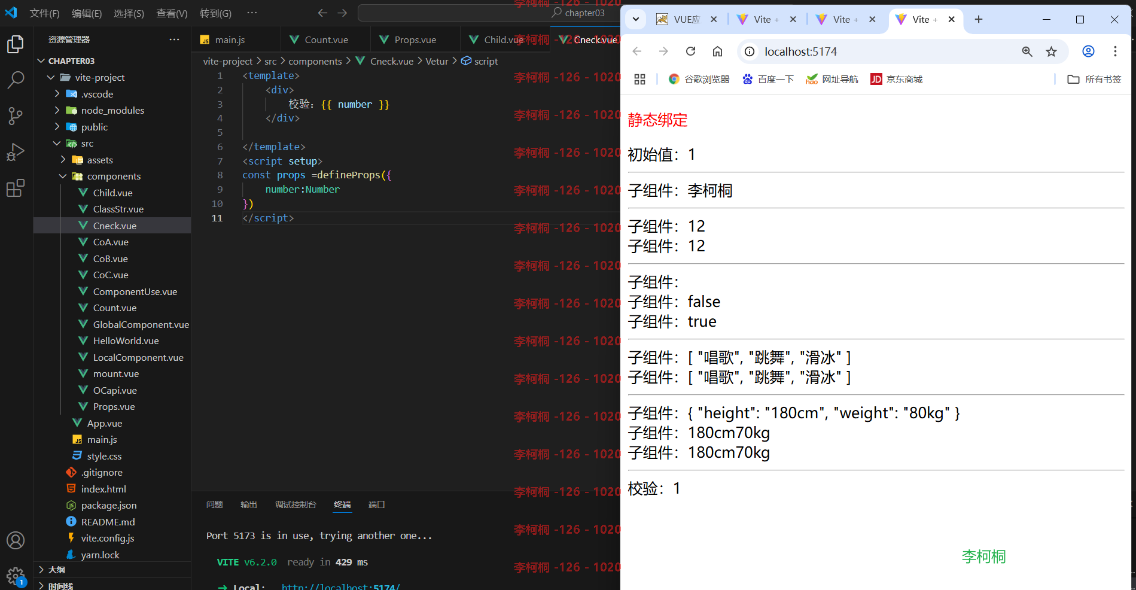Open the Accounts menu in VS Code
This screenshot has width=1136, height=590.
tap(16, 540)
